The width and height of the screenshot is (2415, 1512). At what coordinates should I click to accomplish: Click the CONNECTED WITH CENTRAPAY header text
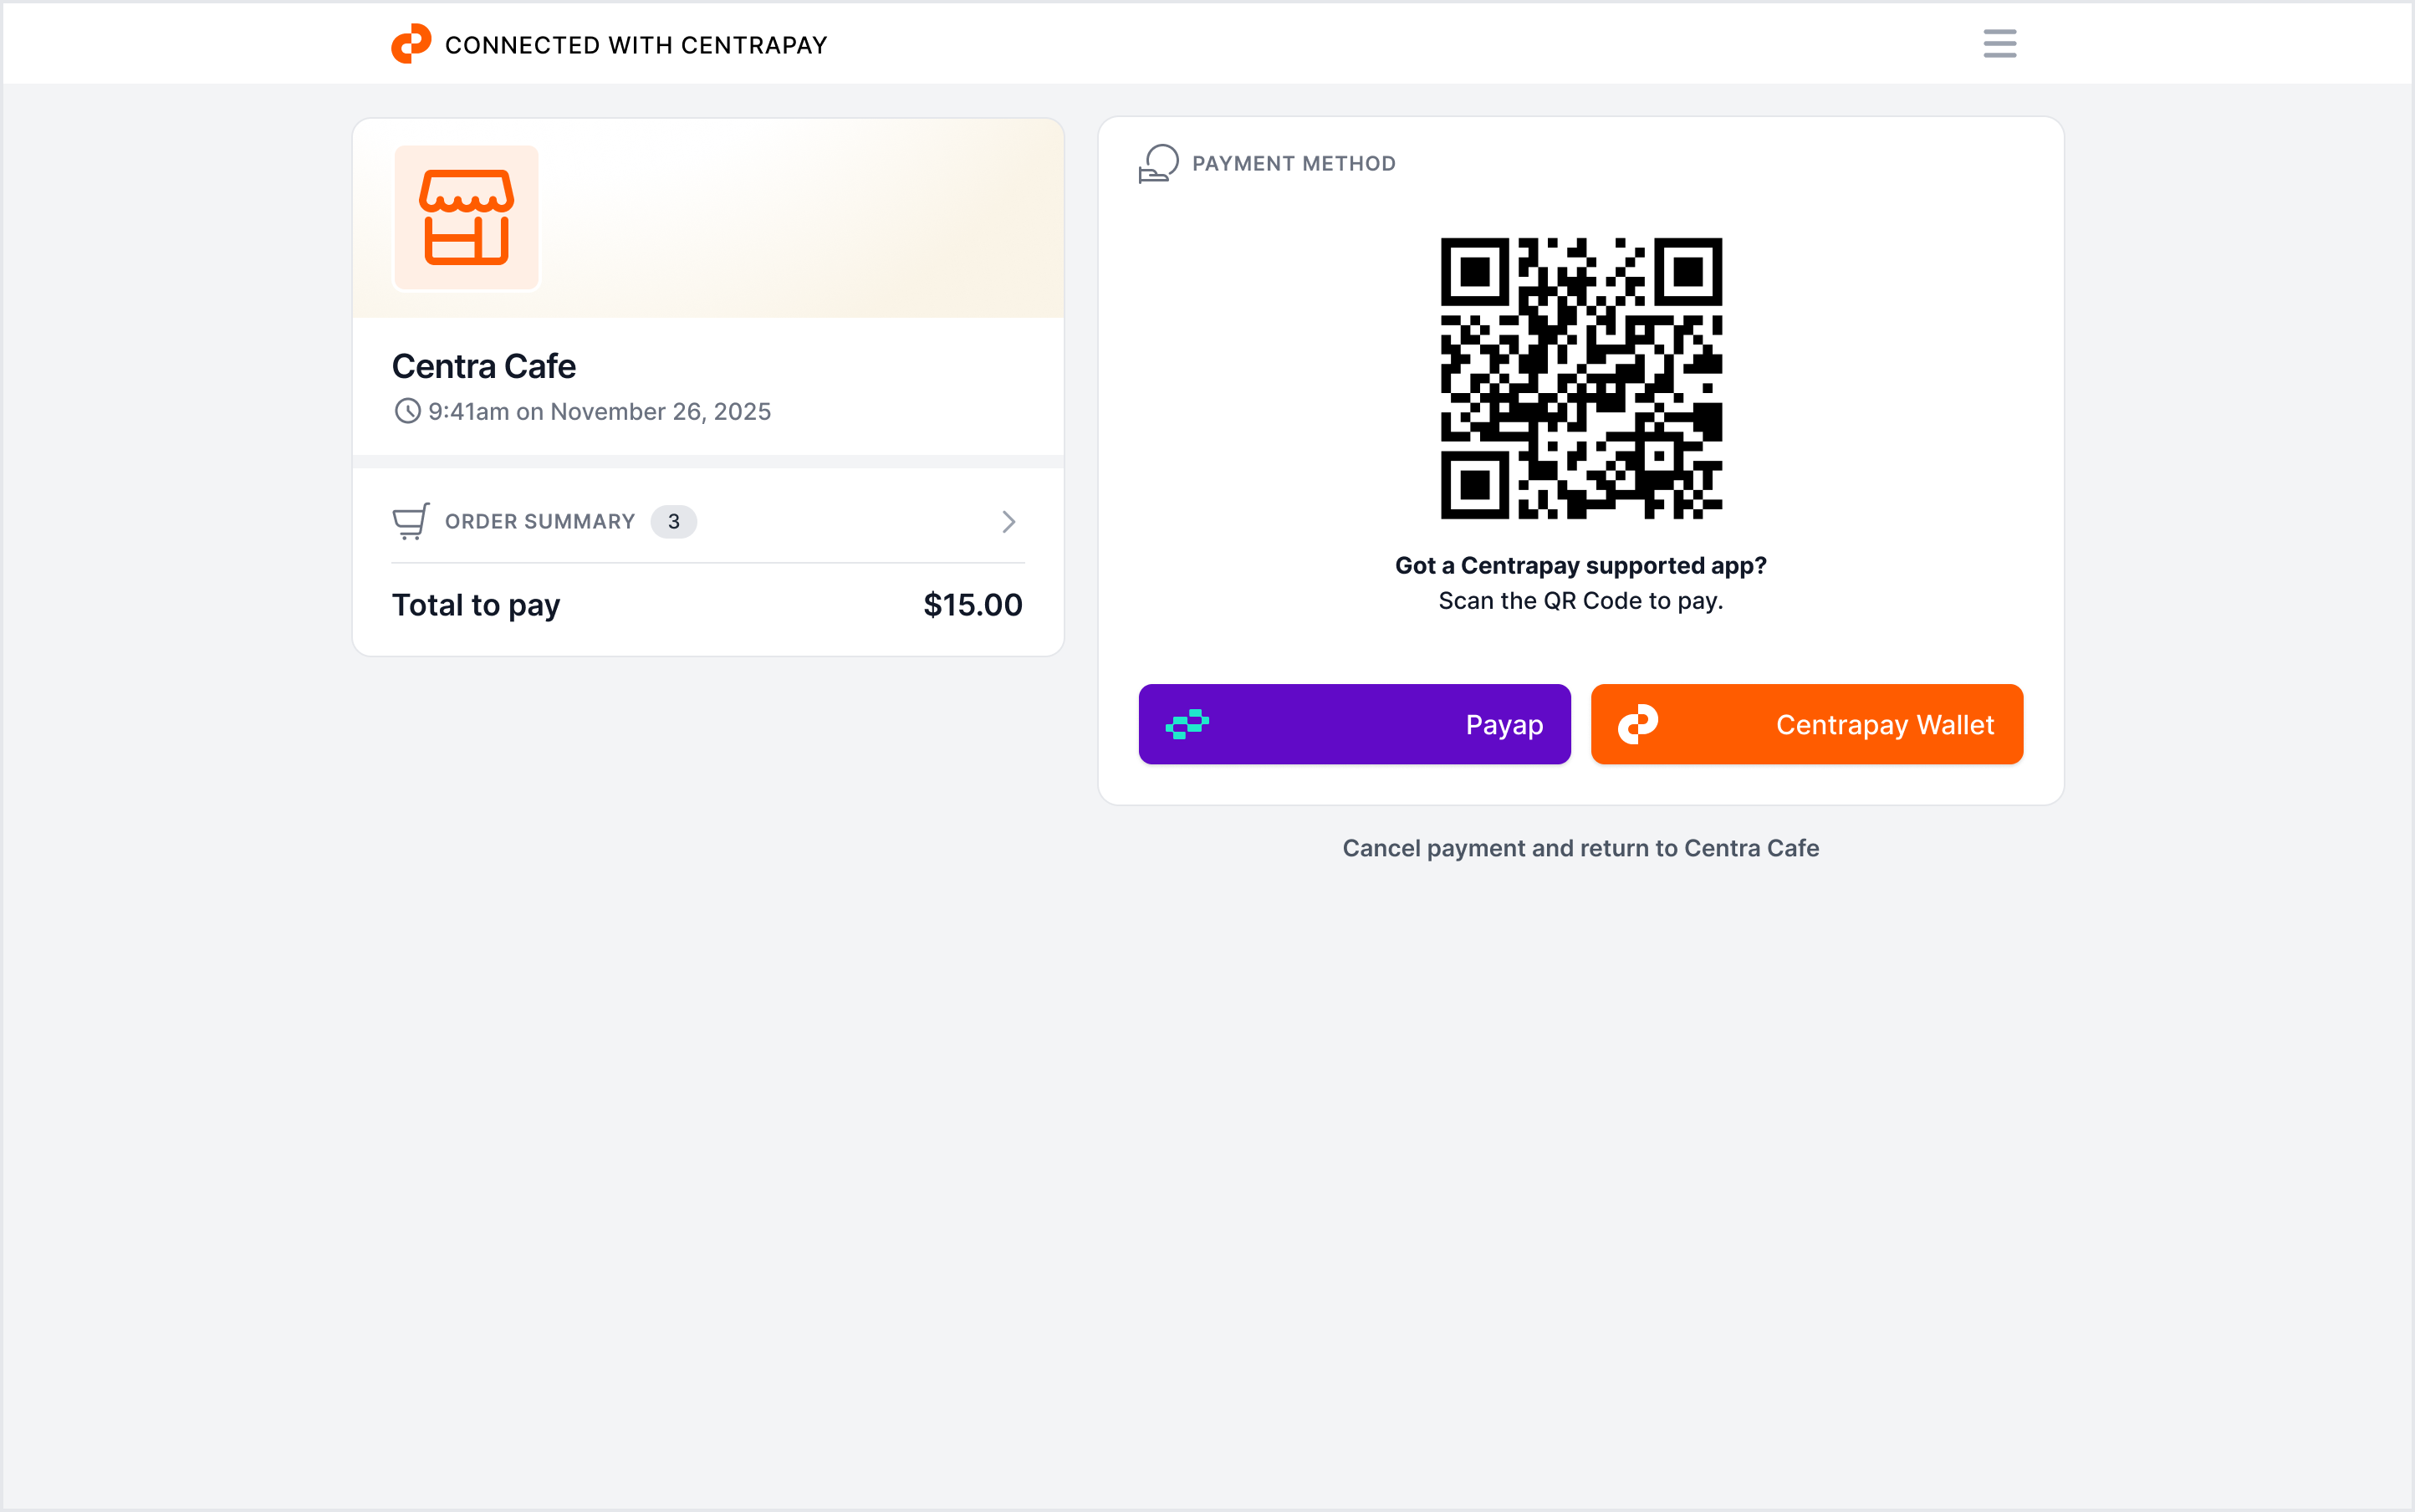635,44
